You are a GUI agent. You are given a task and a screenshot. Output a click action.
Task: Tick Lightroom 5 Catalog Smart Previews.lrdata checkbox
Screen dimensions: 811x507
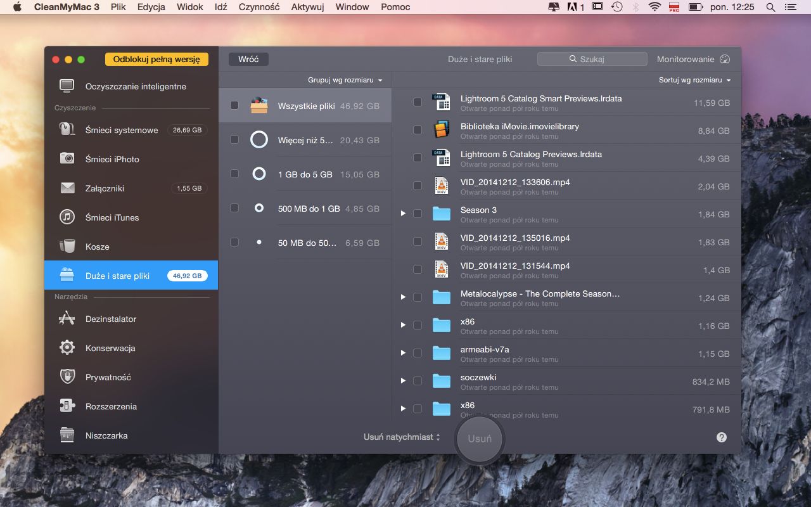pos(418,102)
